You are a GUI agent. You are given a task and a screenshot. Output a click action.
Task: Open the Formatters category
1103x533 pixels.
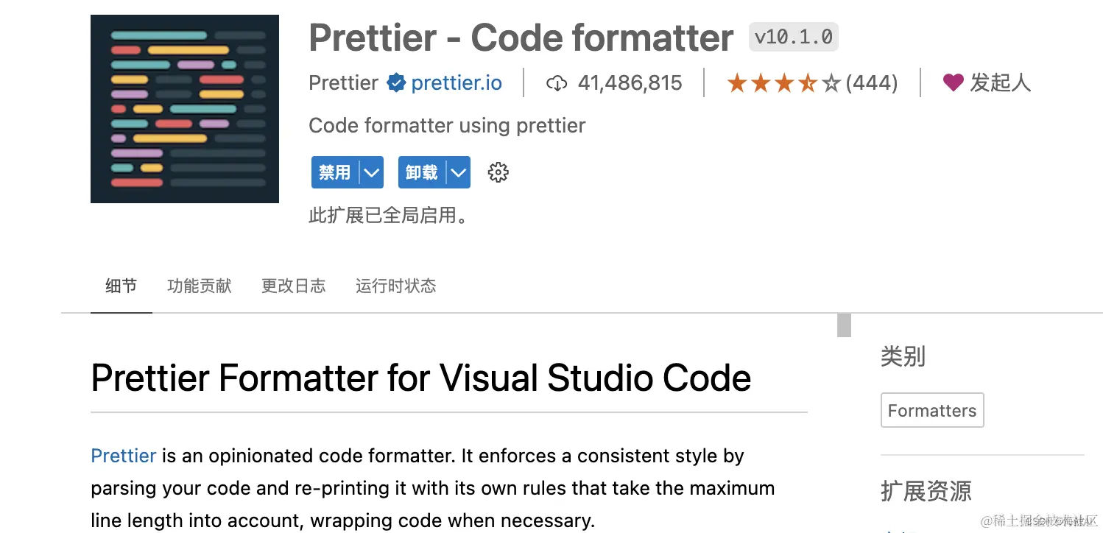pos(931,410)
